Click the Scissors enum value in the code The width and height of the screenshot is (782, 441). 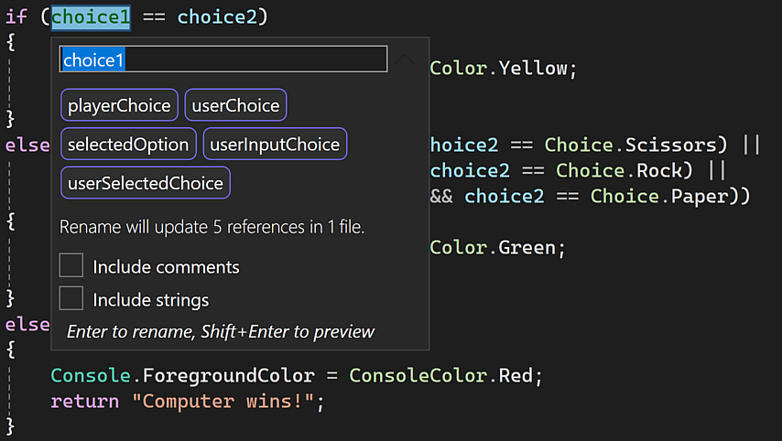tap(669, 145)
